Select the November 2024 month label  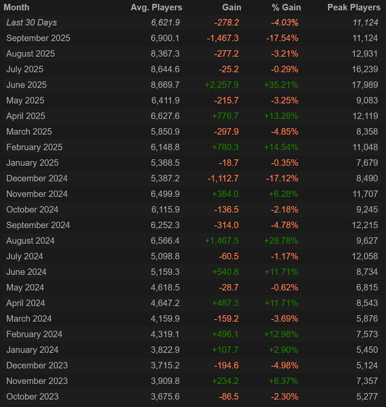37,194
